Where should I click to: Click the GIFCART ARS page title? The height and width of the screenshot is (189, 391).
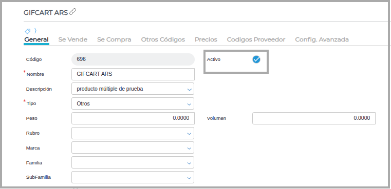point(46,13)
